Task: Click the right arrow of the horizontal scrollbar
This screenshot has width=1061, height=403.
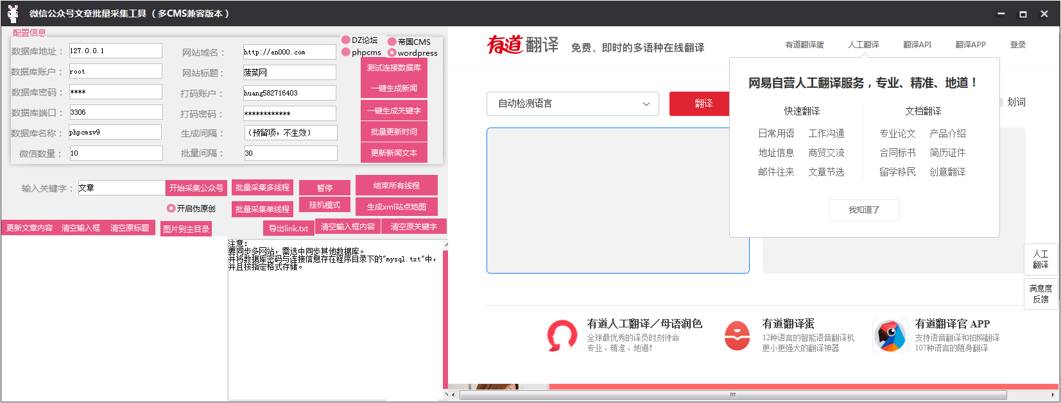Action: (1053, 395)
